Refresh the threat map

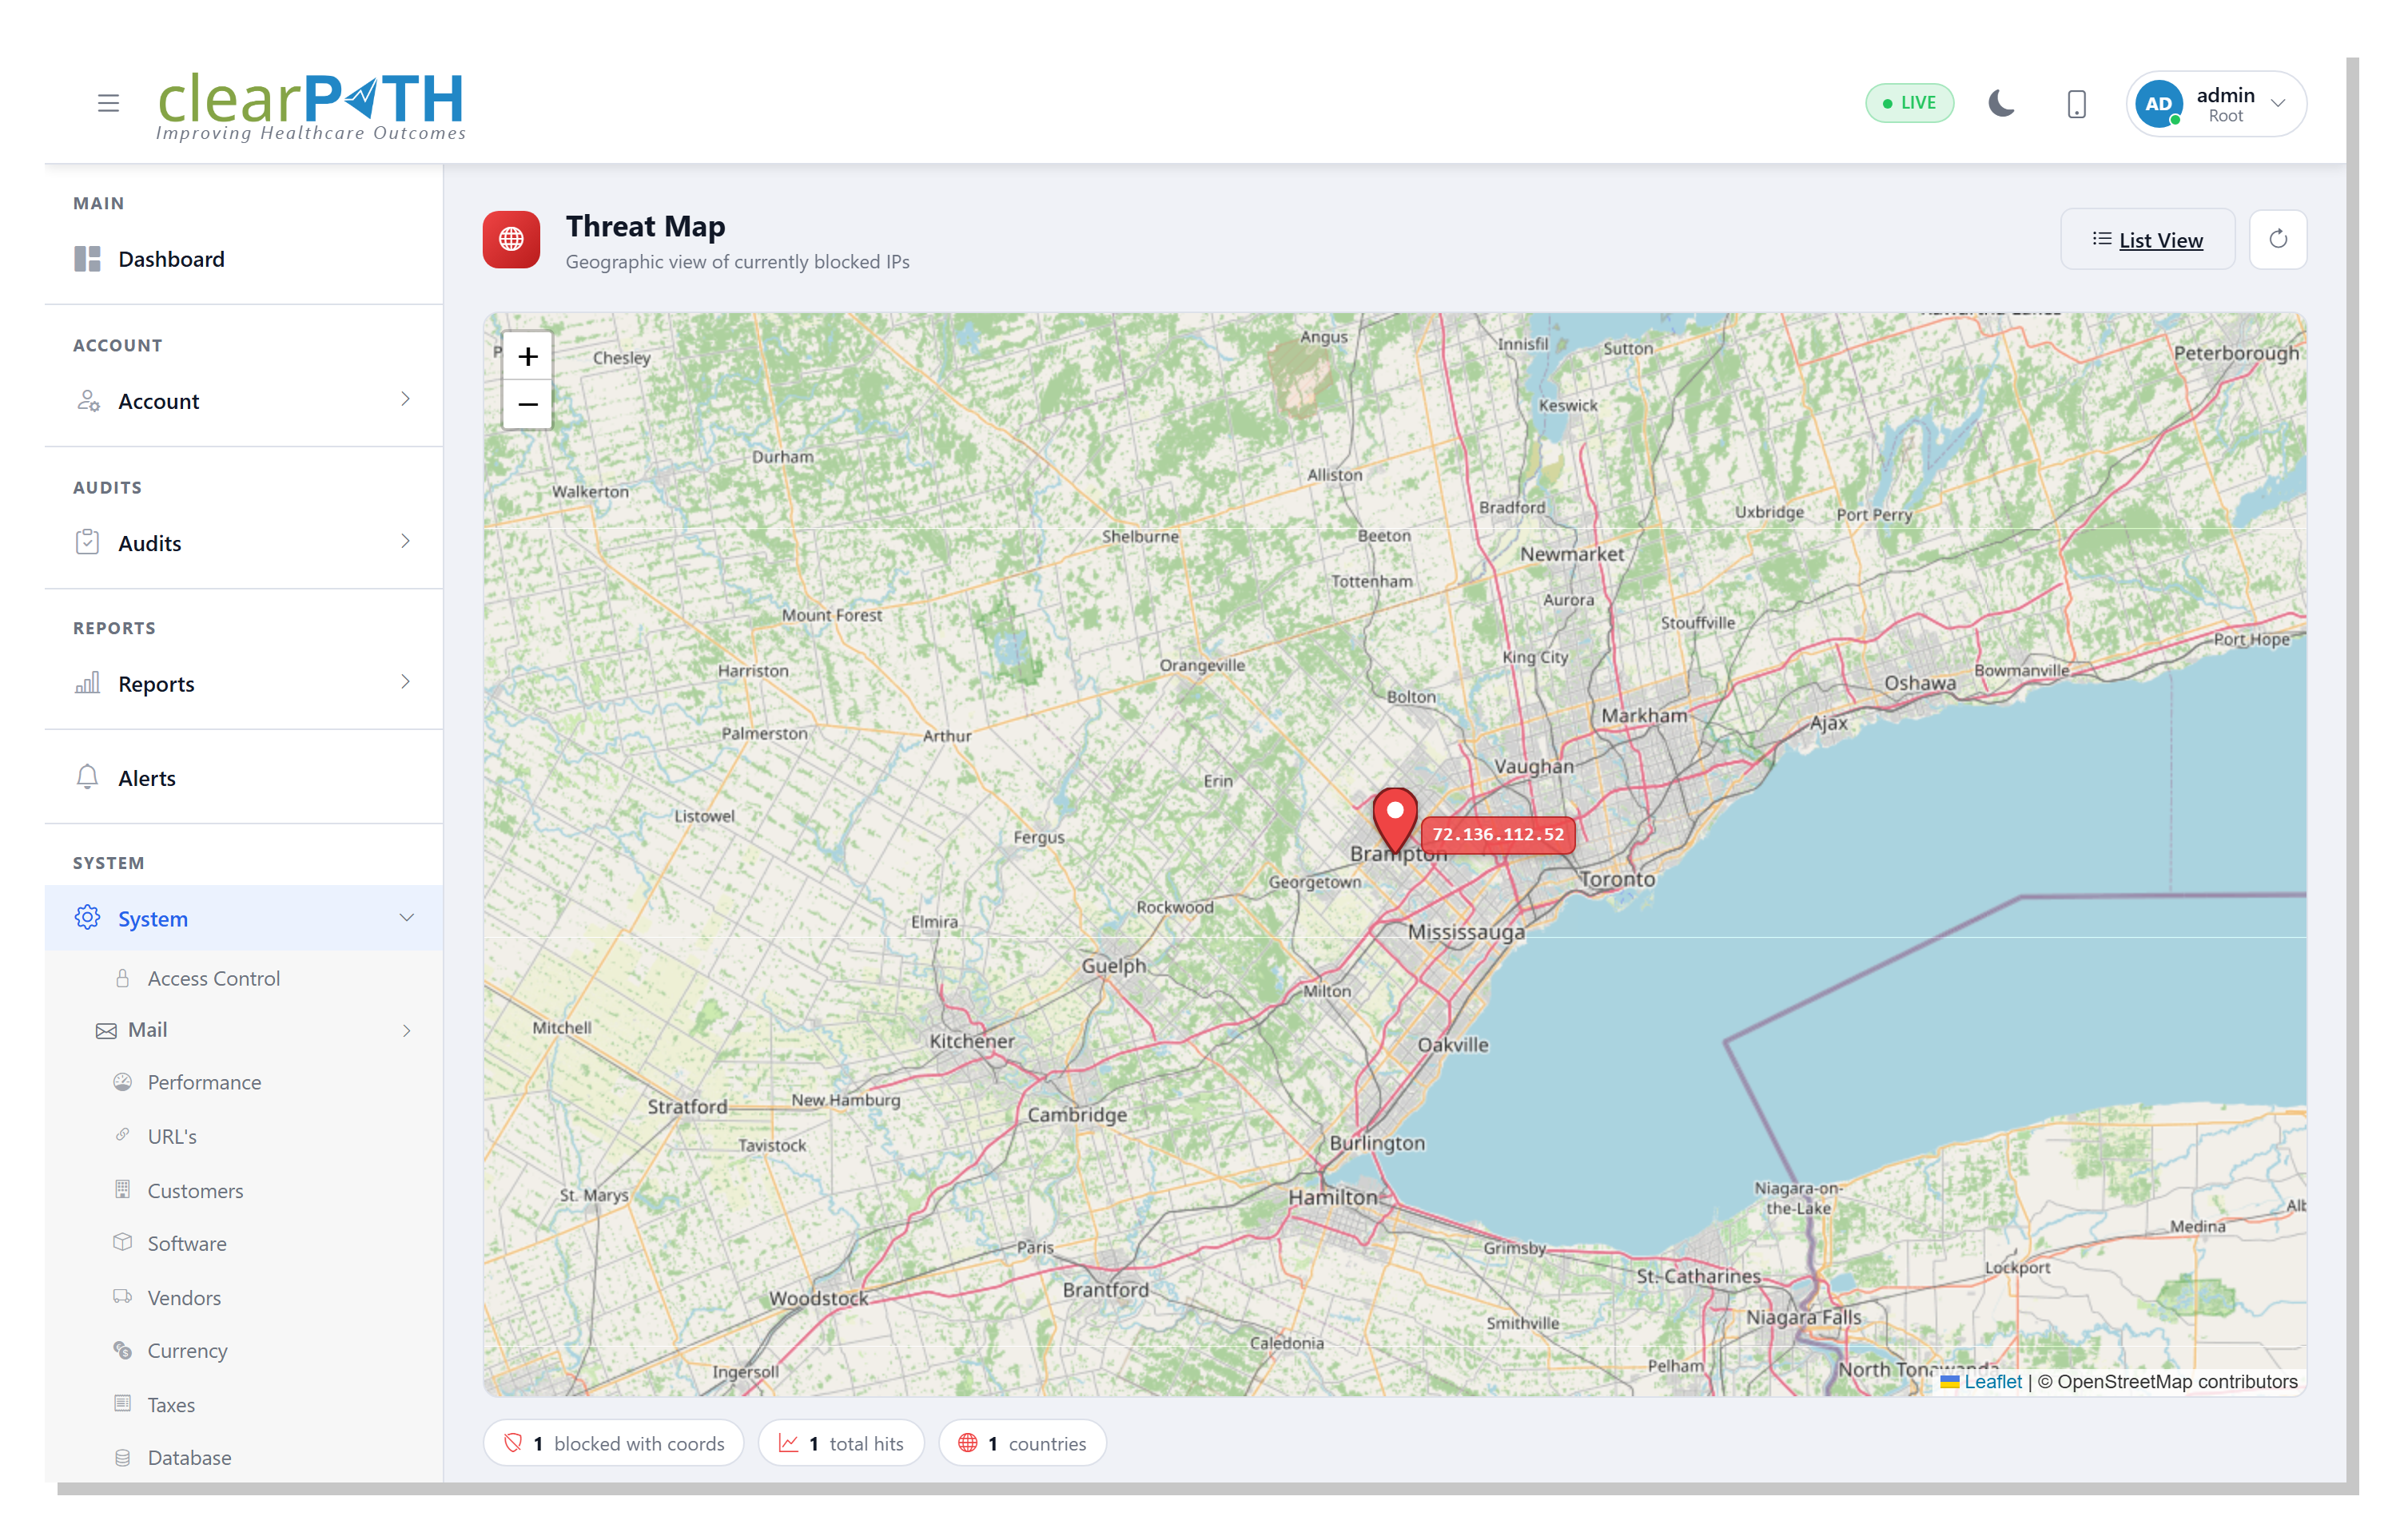pos(2277,239)
